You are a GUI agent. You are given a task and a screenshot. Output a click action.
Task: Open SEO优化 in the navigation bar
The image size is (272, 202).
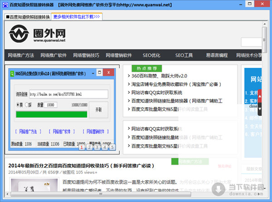pyautogui.click(x=151, y=55)
